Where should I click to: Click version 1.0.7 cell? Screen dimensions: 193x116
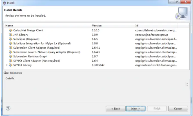tap(95, 56)
